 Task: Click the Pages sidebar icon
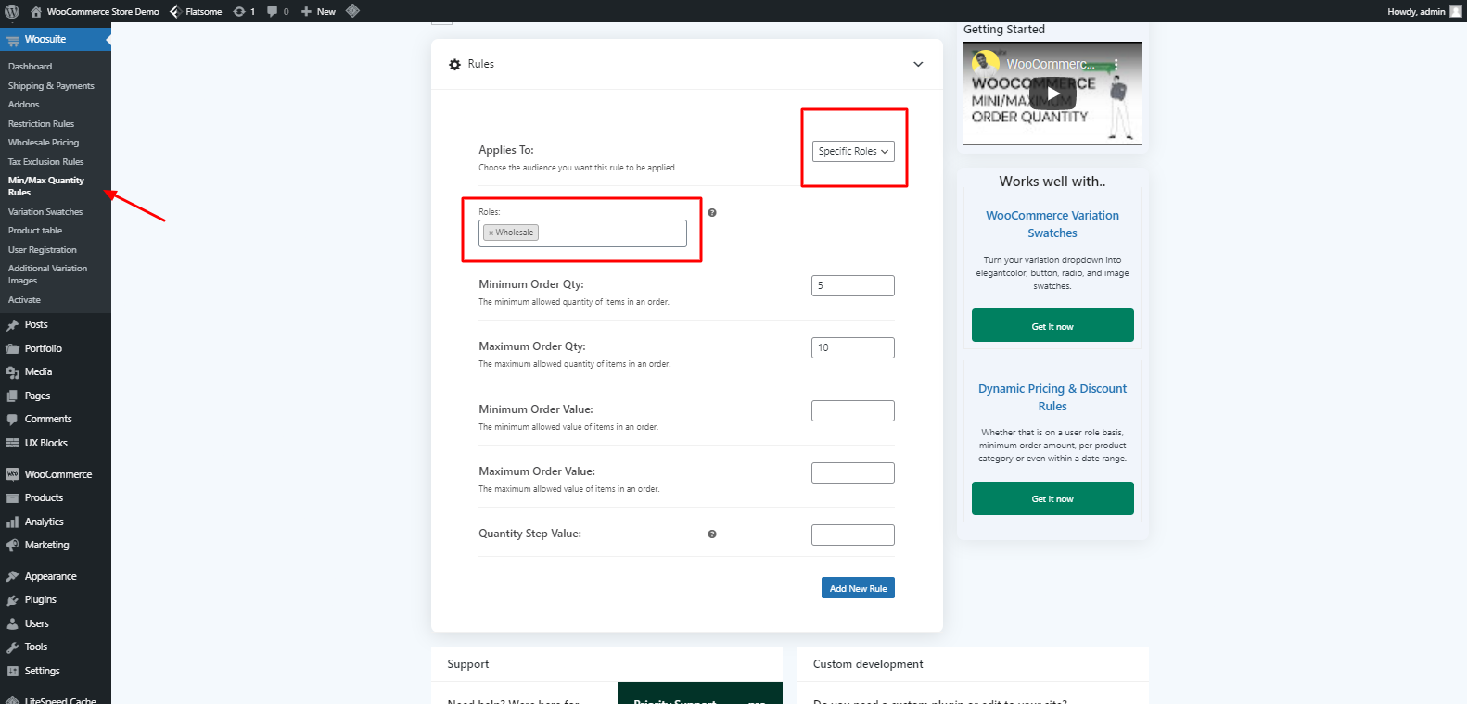12,396
